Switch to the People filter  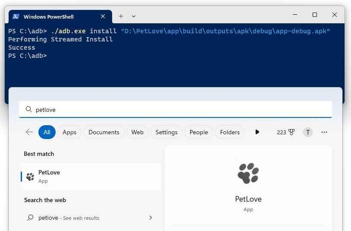(199, 132)
